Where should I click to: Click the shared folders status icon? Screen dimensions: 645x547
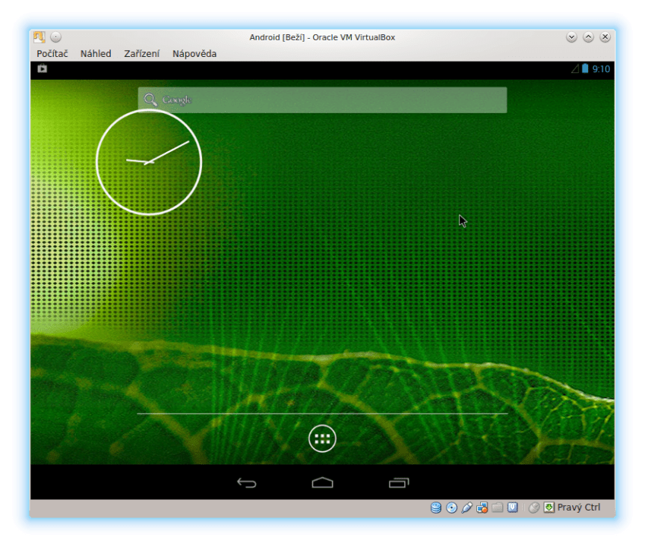[x=498, y=507]
